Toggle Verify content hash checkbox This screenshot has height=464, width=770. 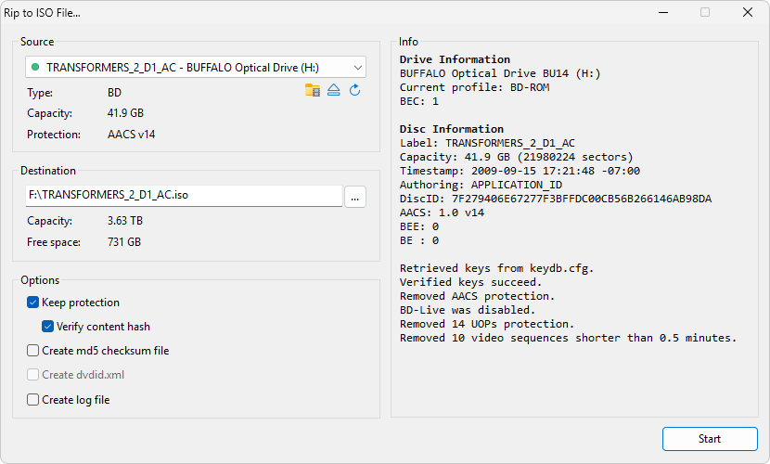coord(47,327)
